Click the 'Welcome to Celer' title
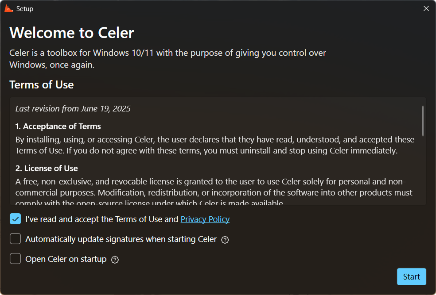 72,33
